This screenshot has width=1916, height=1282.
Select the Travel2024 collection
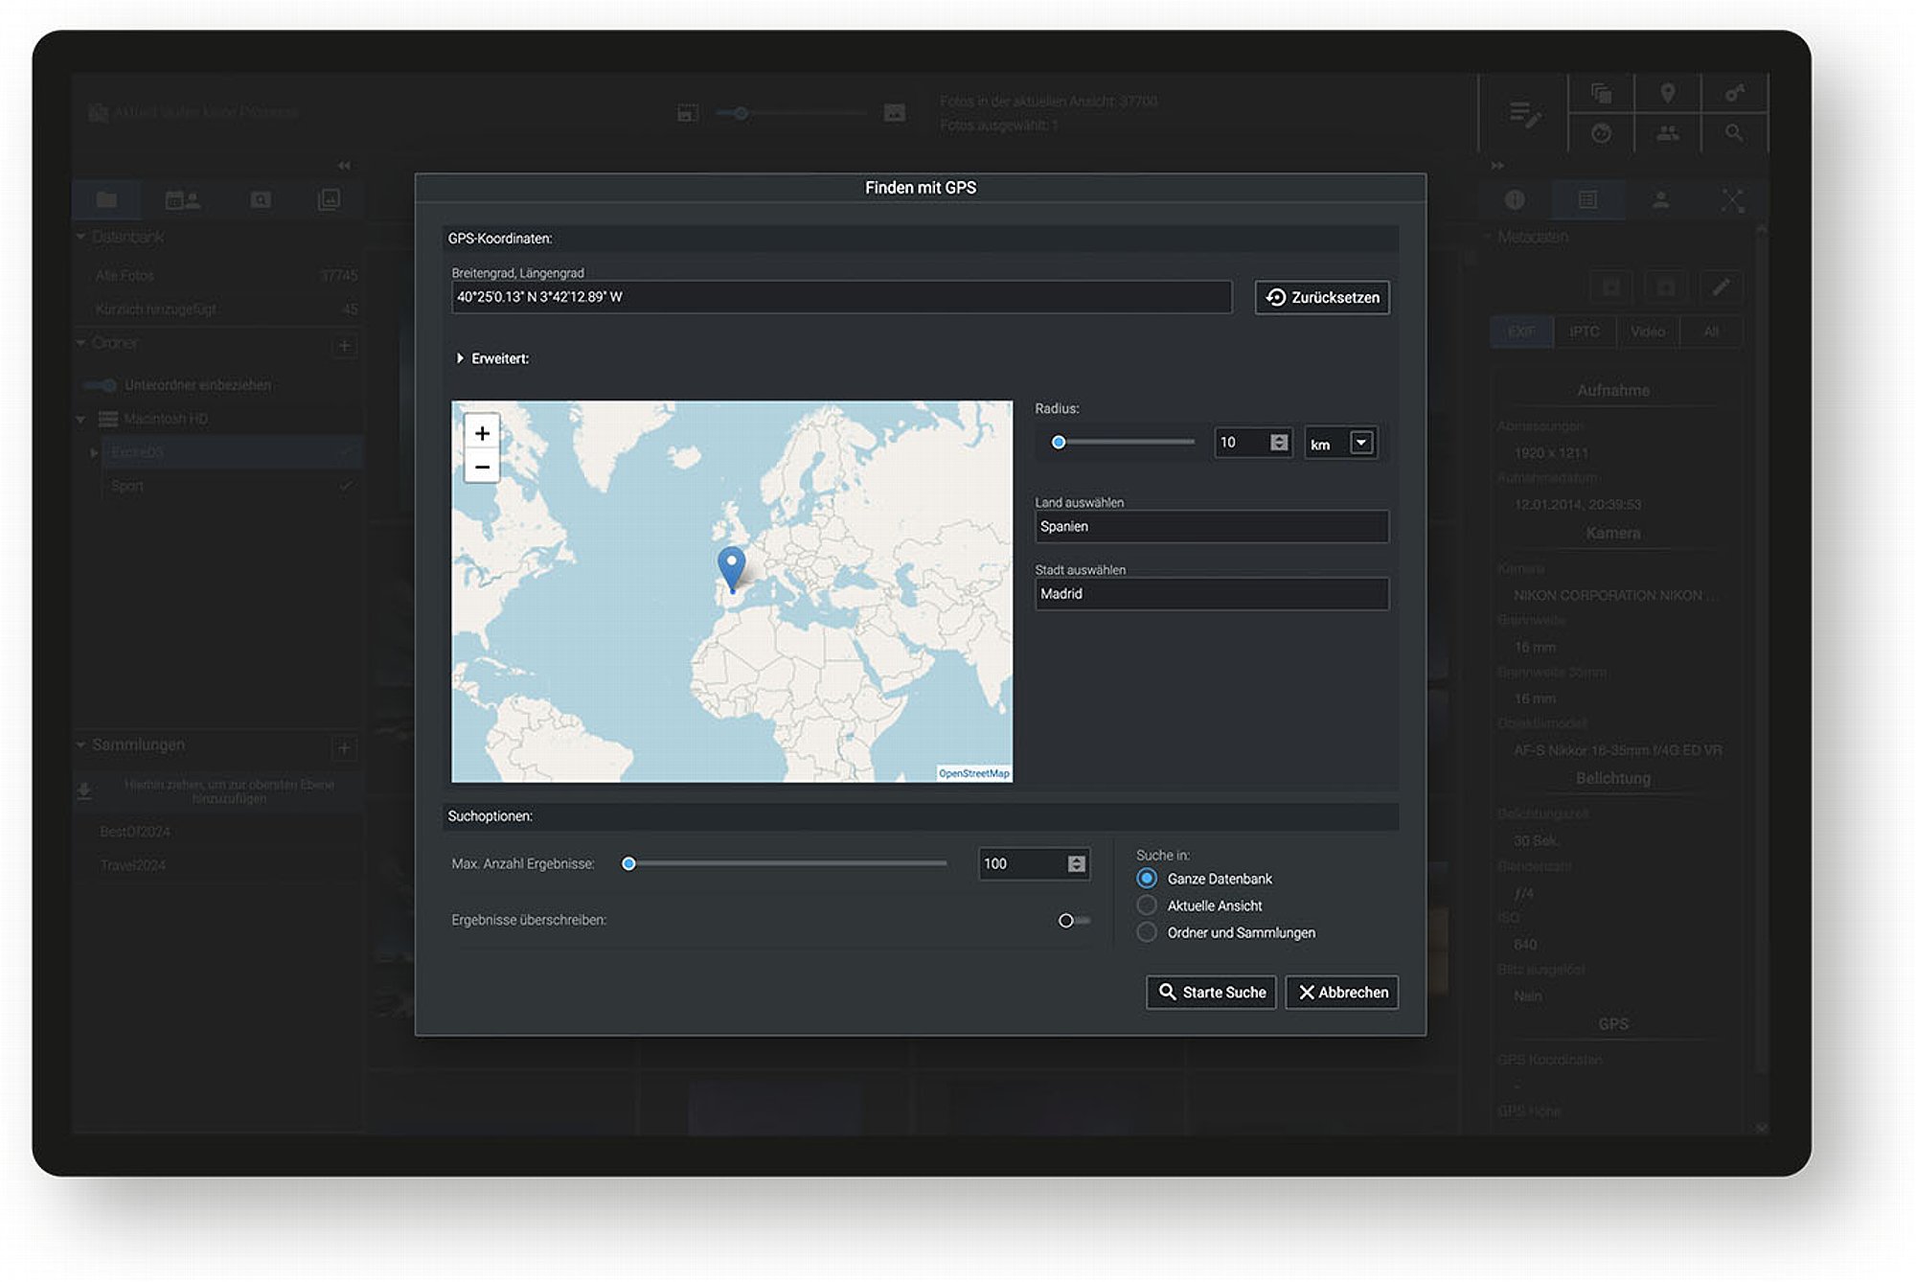click(132, 864)
